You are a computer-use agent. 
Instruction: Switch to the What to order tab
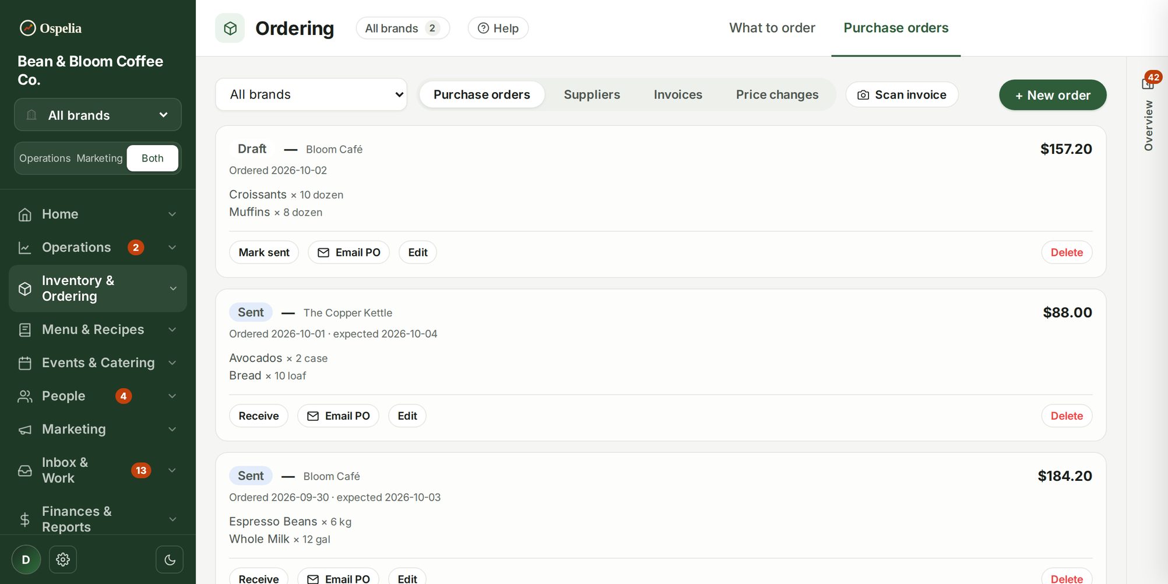772,28
